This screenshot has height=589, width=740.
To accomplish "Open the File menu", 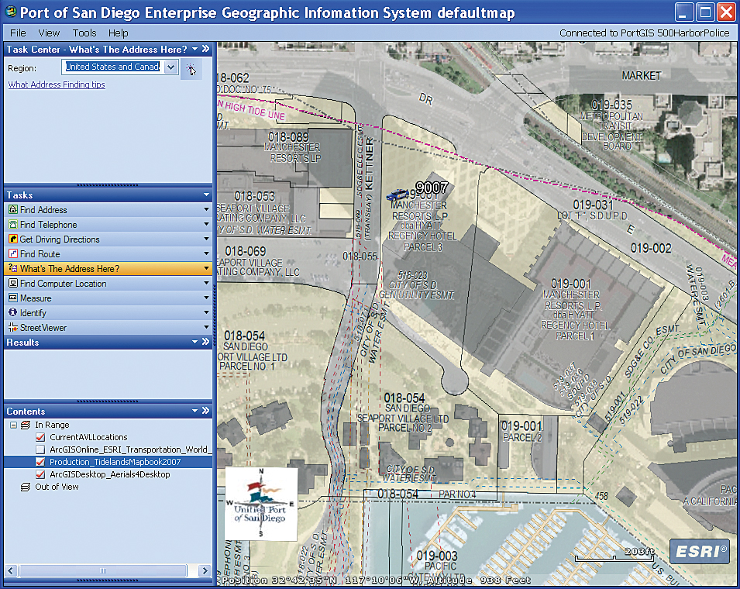I will click(18, 33).
